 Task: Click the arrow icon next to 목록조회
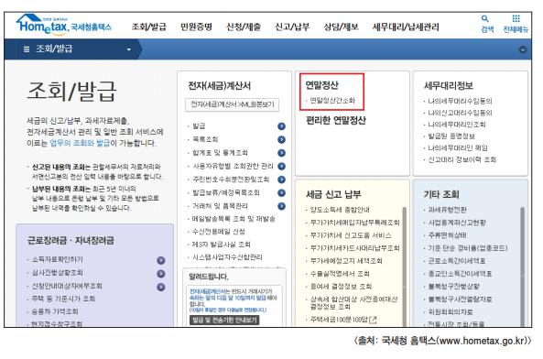[x=281, y=139]
